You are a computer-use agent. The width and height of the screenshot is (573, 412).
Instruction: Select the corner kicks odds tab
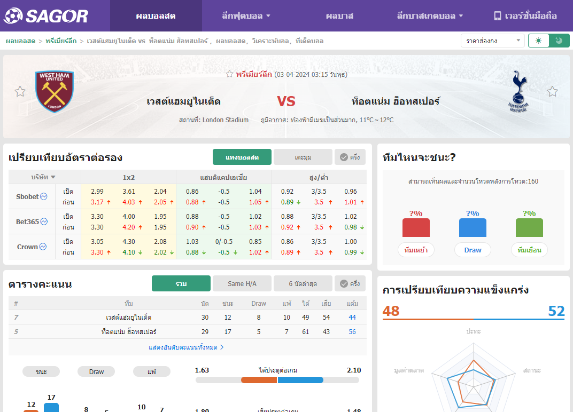click(x=303, y=157)
